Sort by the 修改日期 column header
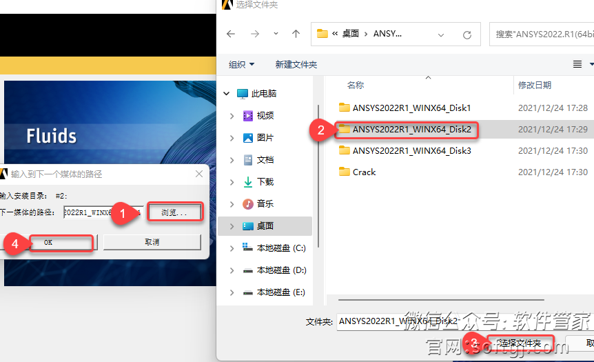This screenshot has height=362, width=594. point(535,85)
